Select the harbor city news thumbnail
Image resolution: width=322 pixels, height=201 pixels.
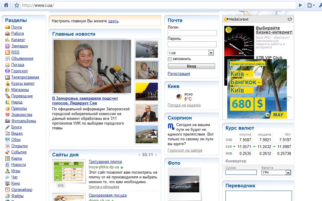pyautogui.click(x=147, y=49)
